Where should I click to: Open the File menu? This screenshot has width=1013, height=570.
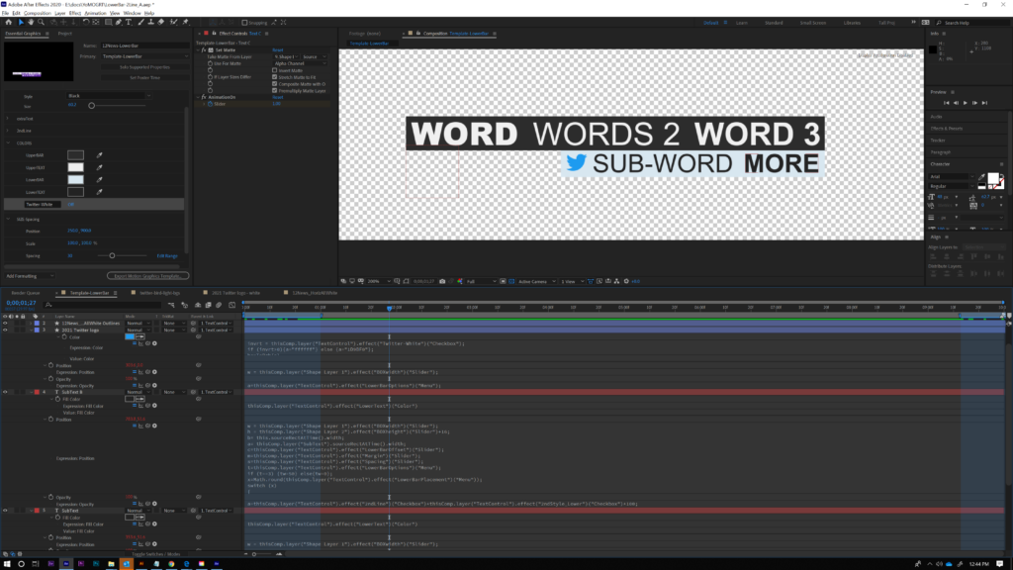pyautogui.click(x=5, y=13)
